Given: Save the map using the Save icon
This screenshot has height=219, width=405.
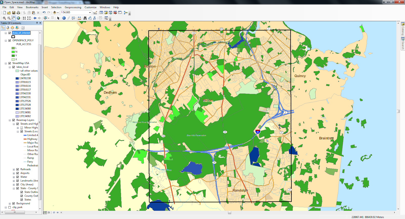Looking at the screenshot, I should (14, 12).
